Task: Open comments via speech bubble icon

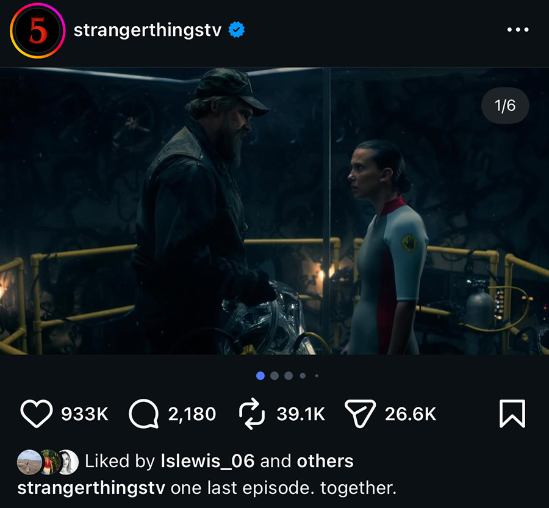Action: coord(144,414)
